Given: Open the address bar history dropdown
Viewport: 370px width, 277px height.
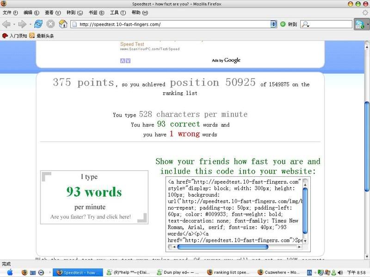Looking at the screenshot, I should 273,24.
